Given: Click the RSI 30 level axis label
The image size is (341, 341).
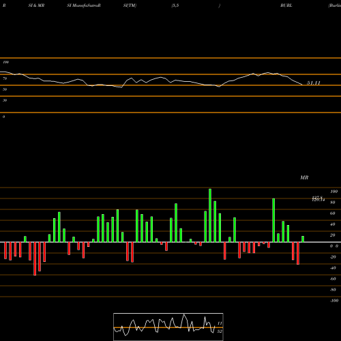Looking at the screenshot, I should (x=5, y=100).
